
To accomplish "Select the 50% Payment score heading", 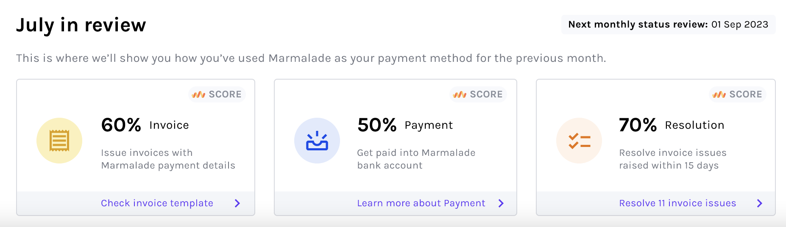I will pos(405,125).
